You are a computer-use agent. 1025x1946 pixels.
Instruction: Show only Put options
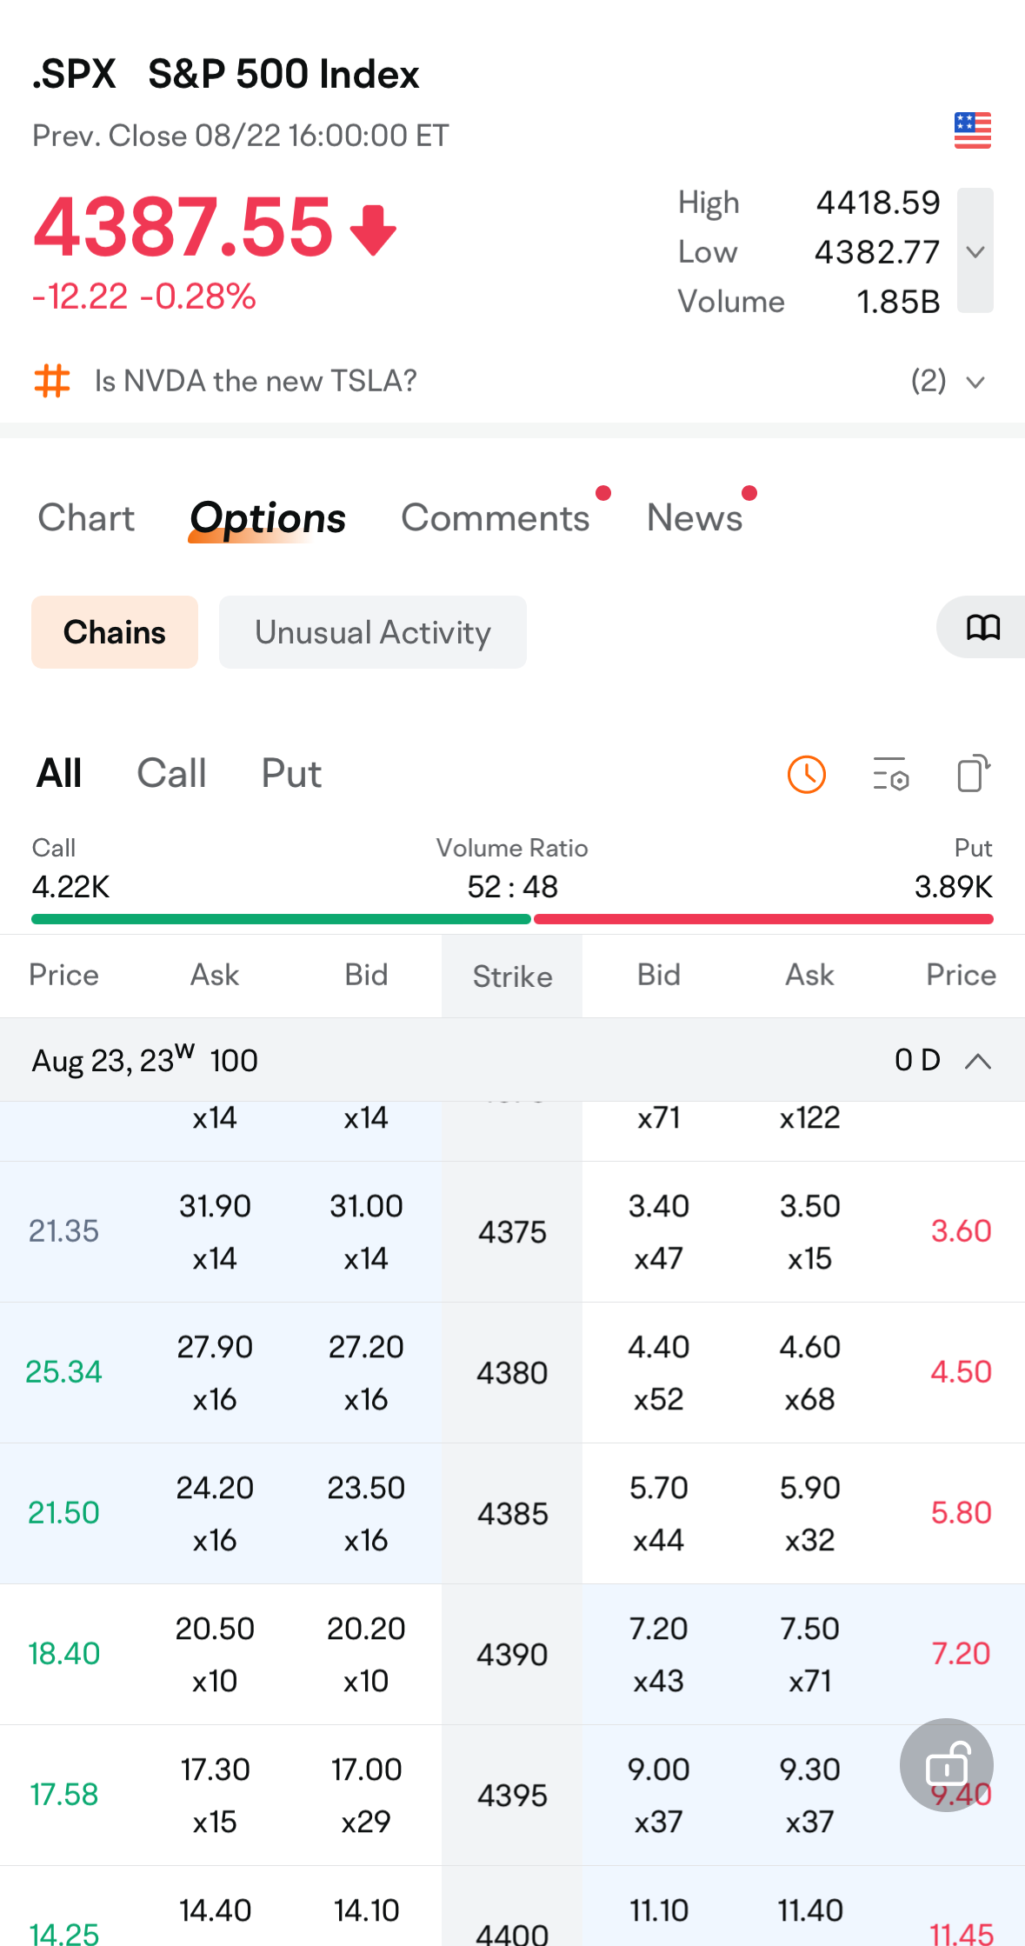pos(291,773)
